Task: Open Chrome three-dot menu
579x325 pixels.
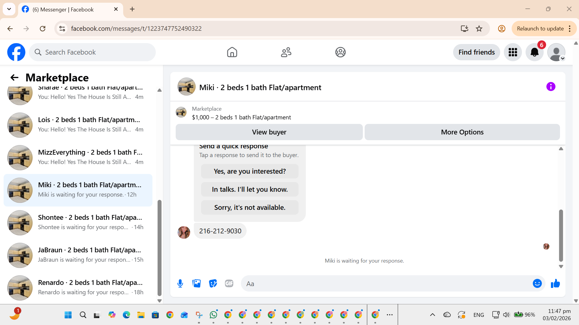Action: pyautogui.click(x=570, y=29)
